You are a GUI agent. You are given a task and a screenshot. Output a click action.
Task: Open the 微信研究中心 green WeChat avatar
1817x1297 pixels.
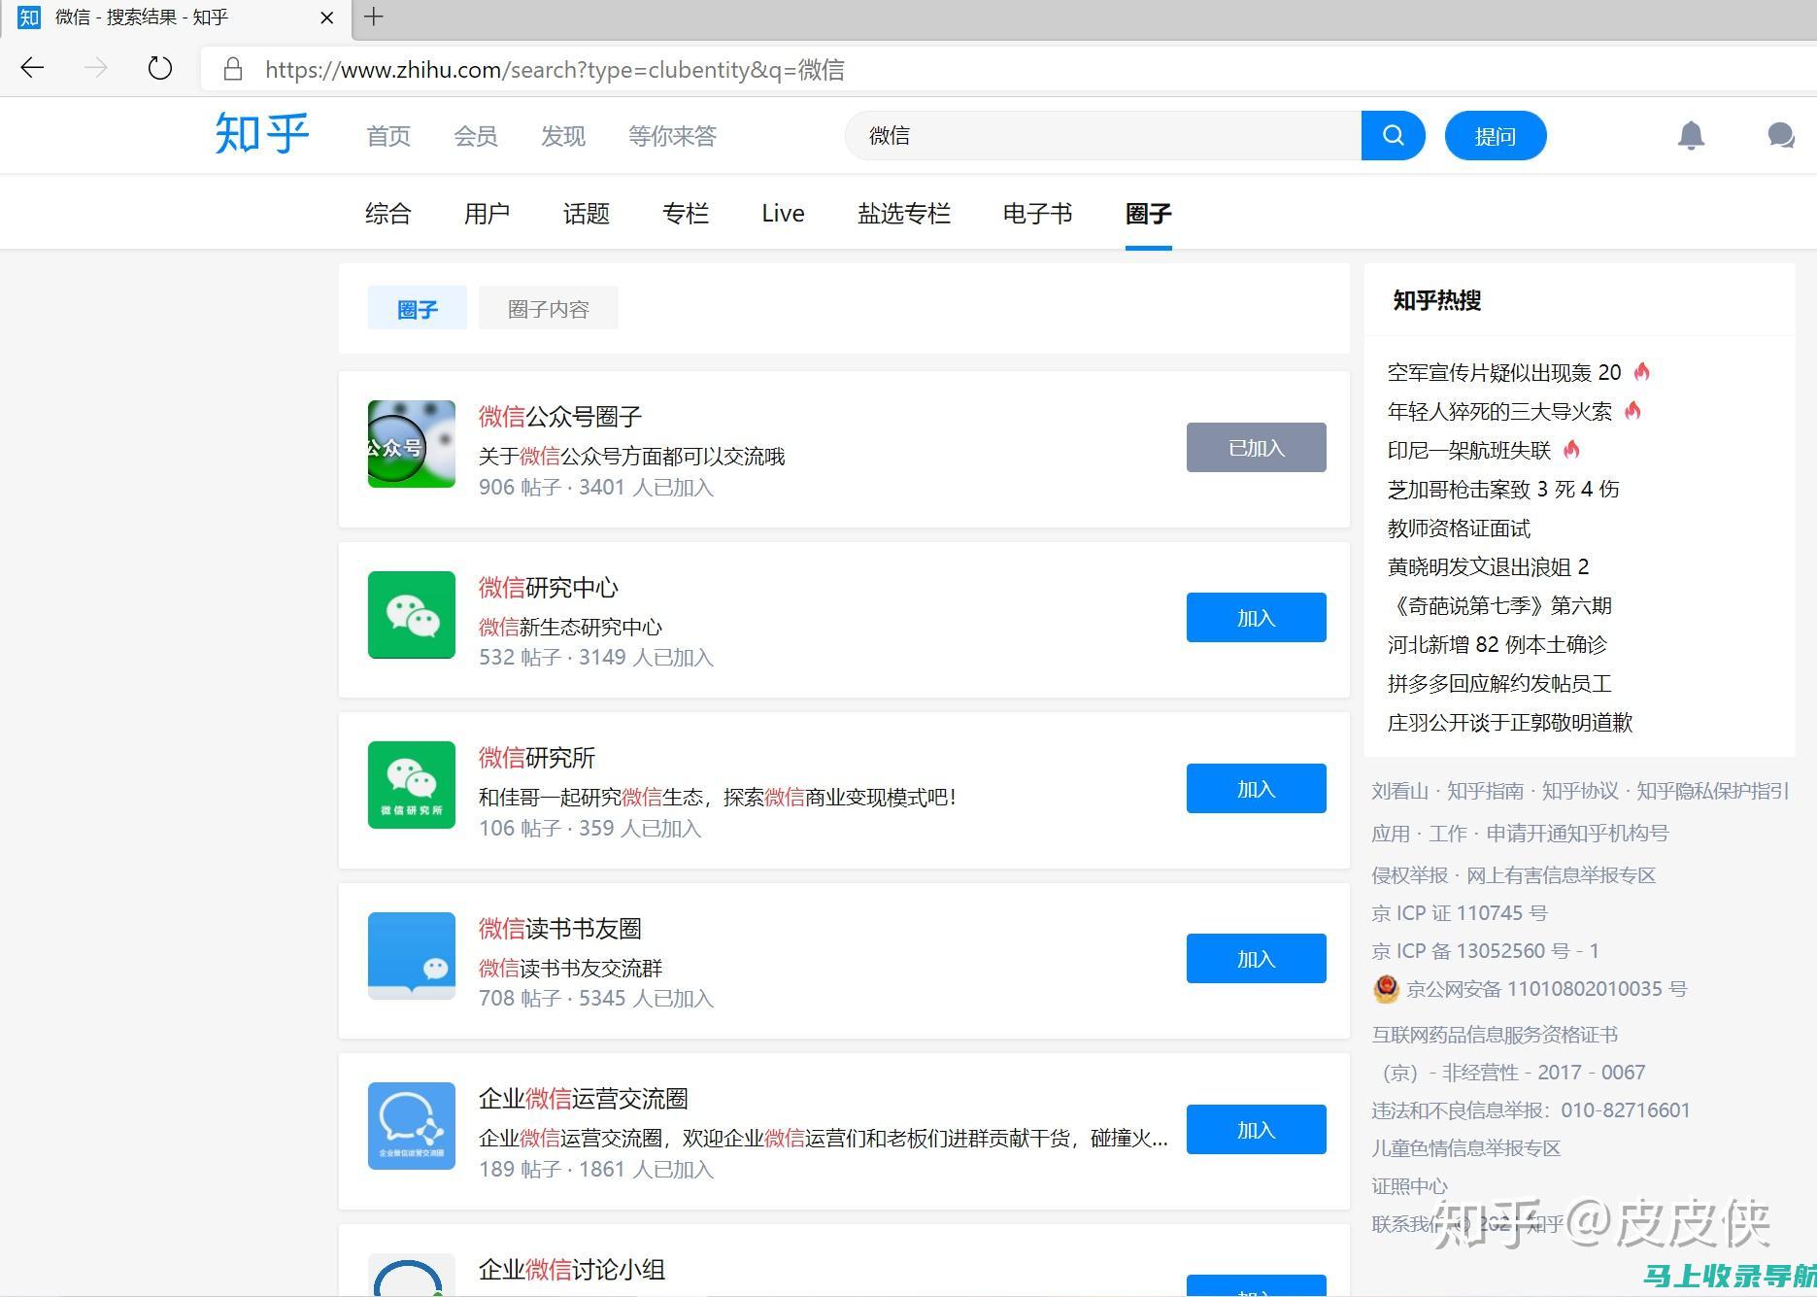coord(412,615)
